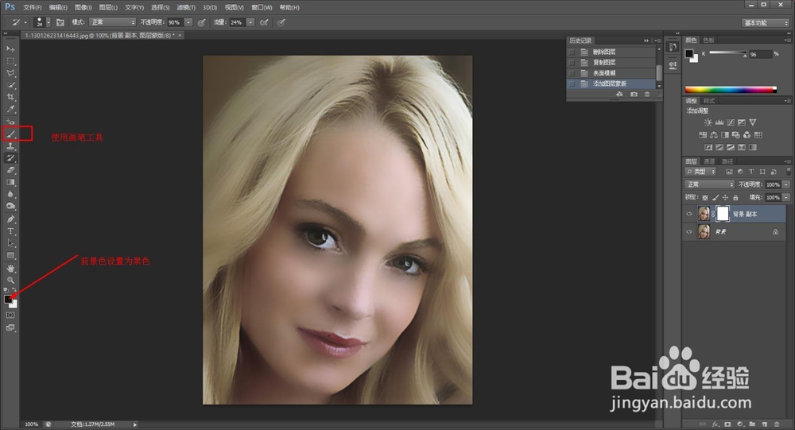The height and width of the screenshot is (430, 795).
Task: Select the Path Selection tool
Action: coord(10,243)
